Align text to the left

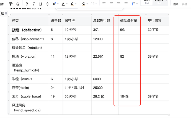click(104, 4)
